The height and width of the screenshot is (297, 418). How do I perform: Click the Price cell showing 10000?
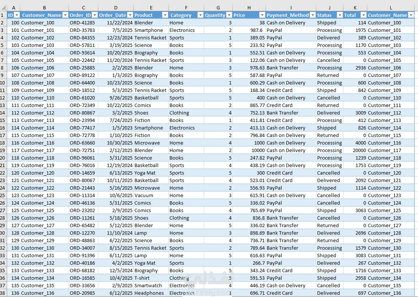(x=249, y=151)
